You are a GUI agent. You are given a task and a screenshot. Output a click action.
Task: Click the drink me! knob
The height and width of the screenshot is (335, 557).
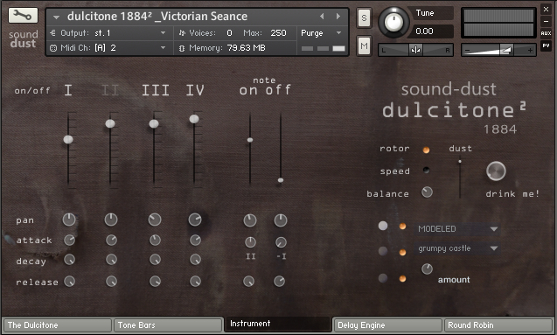pyautogui.click(x=496, y=171)
